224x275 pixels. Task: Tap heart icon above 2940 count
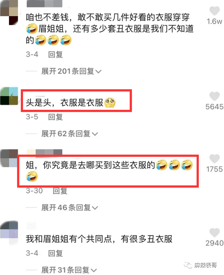click(x=214, y=232)
